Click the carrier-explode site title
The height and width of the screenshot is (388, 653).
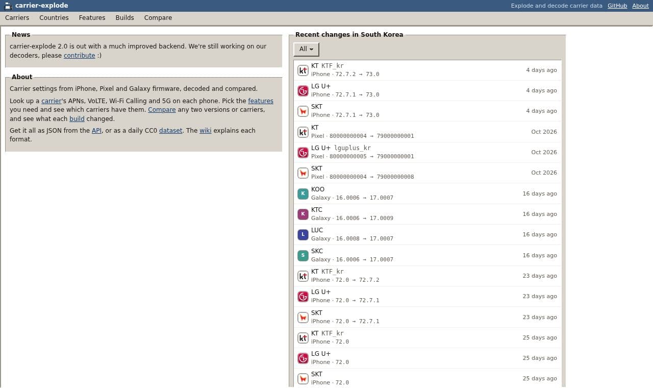[x=42, y=6]
